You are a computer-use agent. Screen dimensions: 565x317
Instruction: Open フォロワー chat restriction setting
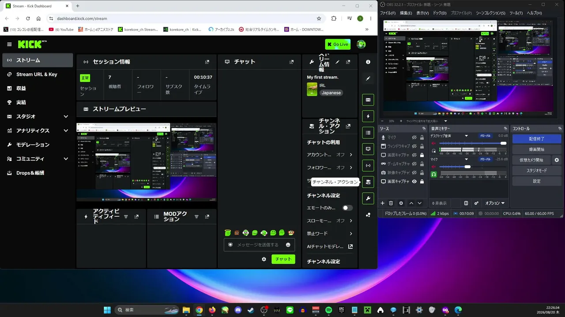(330, 167)
